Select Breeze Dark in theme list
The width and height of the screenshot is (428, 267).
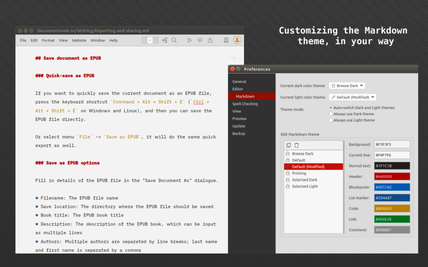[x=314, y=154]
